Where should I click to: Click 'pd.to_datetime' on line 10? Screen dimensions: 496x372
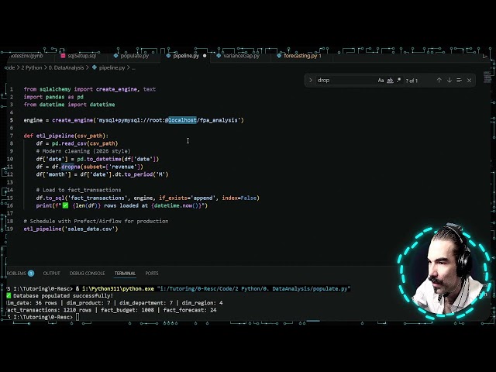coord(99,159)
